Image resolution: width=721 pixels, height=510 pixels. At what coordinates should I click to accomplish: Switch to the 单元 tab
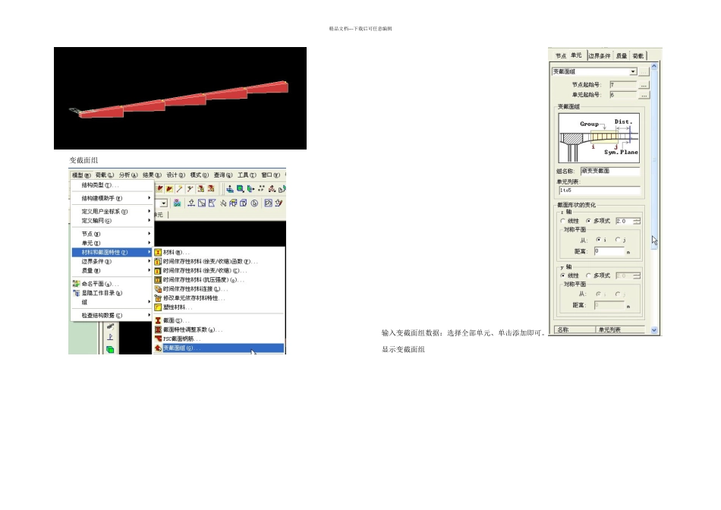pos(576,55)
